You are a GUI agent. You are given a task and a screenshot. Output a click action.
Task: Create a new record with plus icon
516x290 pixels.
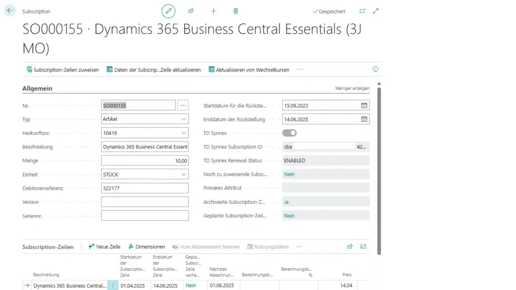(213, 11)
